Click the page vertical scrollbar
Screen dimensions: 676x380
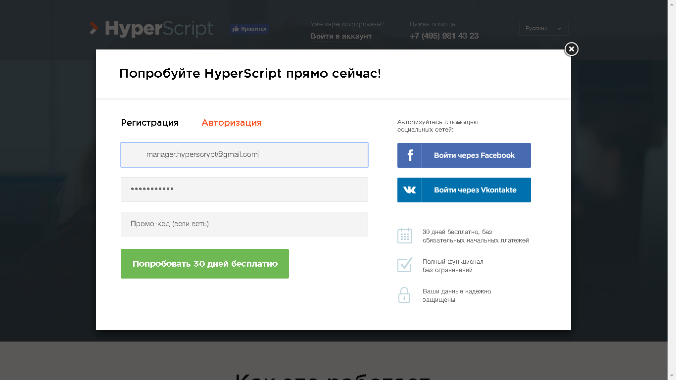coord(672,190)
